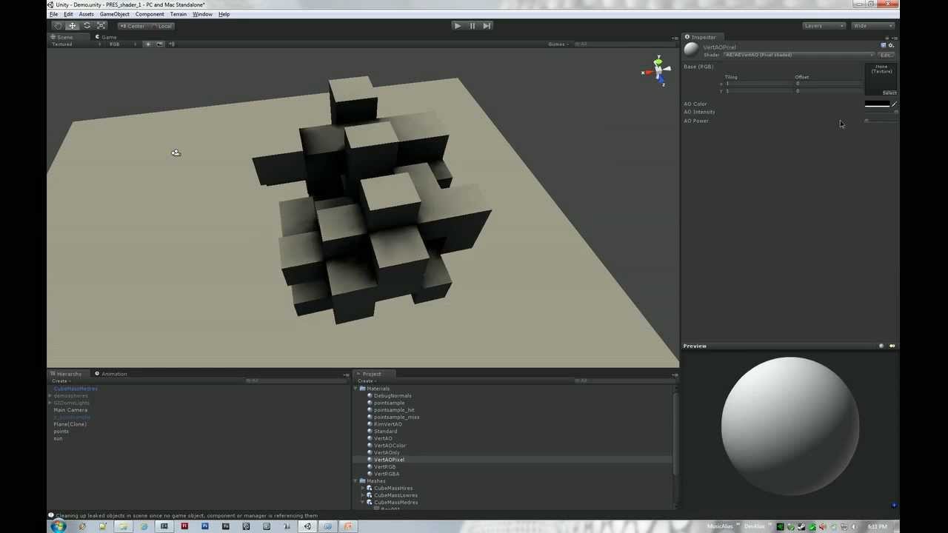Open the RGB render mode dropdown
Viewport: 948px width, 533px height.
pos(124,44)
